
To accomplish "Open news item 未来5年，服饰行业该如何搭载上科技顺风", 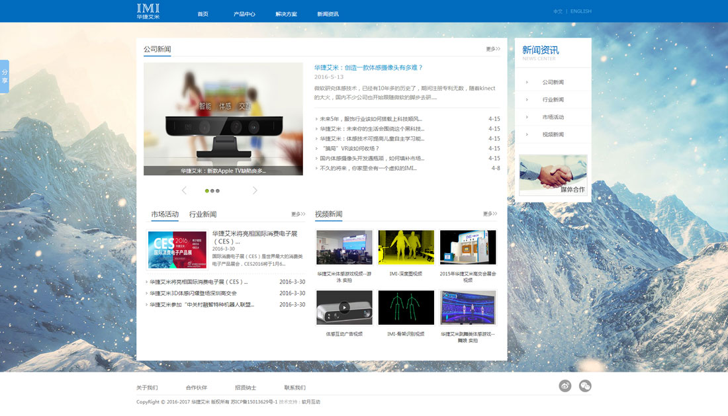I will click(x=371, y=119).
